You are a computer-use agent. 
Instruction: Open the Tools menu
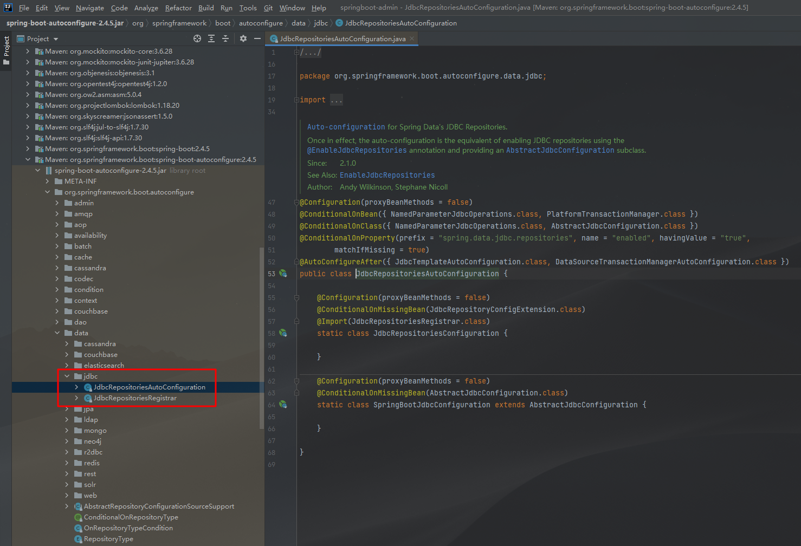tap(248, 8)
